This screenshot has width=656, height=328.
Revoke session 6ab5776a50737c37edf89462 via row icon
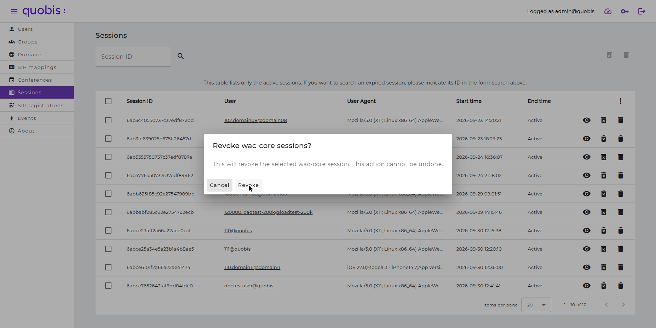tap(604, 175)
